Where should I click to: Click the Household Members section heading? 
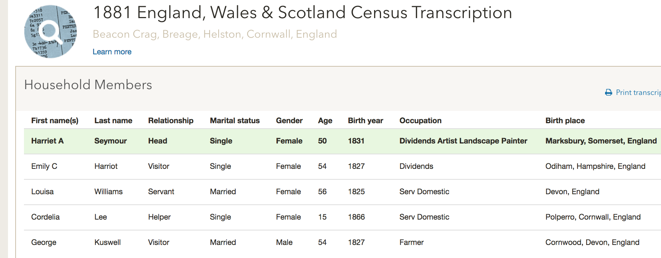click(x=88, y=85)
